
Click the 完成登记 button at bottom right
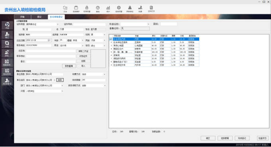[x=242, y=138]
